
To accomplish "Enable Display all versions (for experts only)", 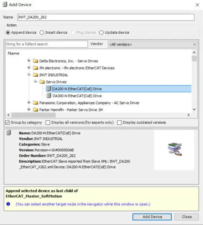I will pyautogui.click(x=48, y=122).
